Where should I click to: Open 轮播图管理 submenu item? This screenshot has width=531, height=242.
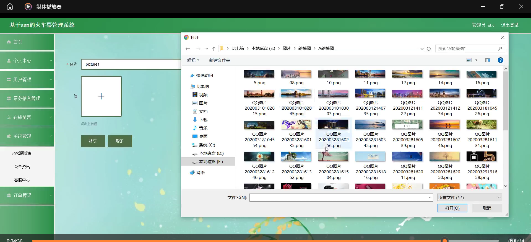coord(22,153)
